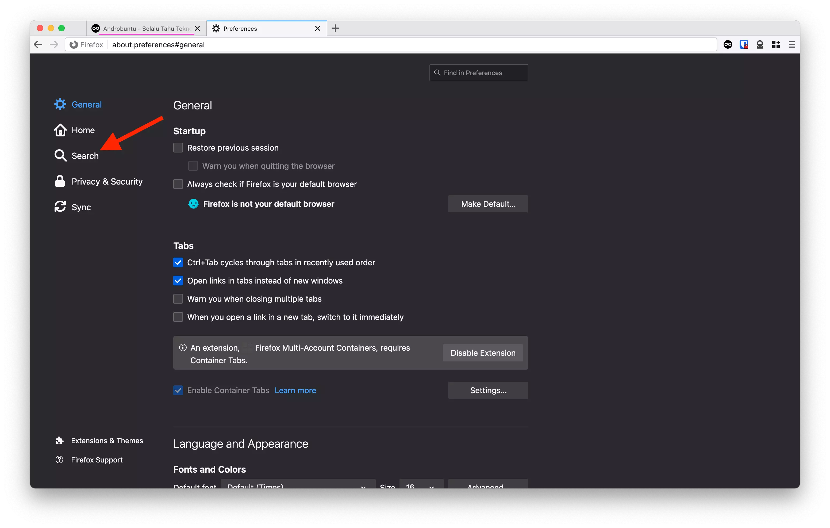Open the Default font dropdown

click(x=298, y=486)
